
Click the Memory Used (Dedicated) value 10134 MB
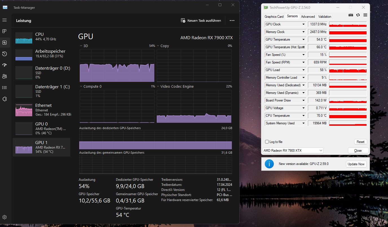pos(318,85)
